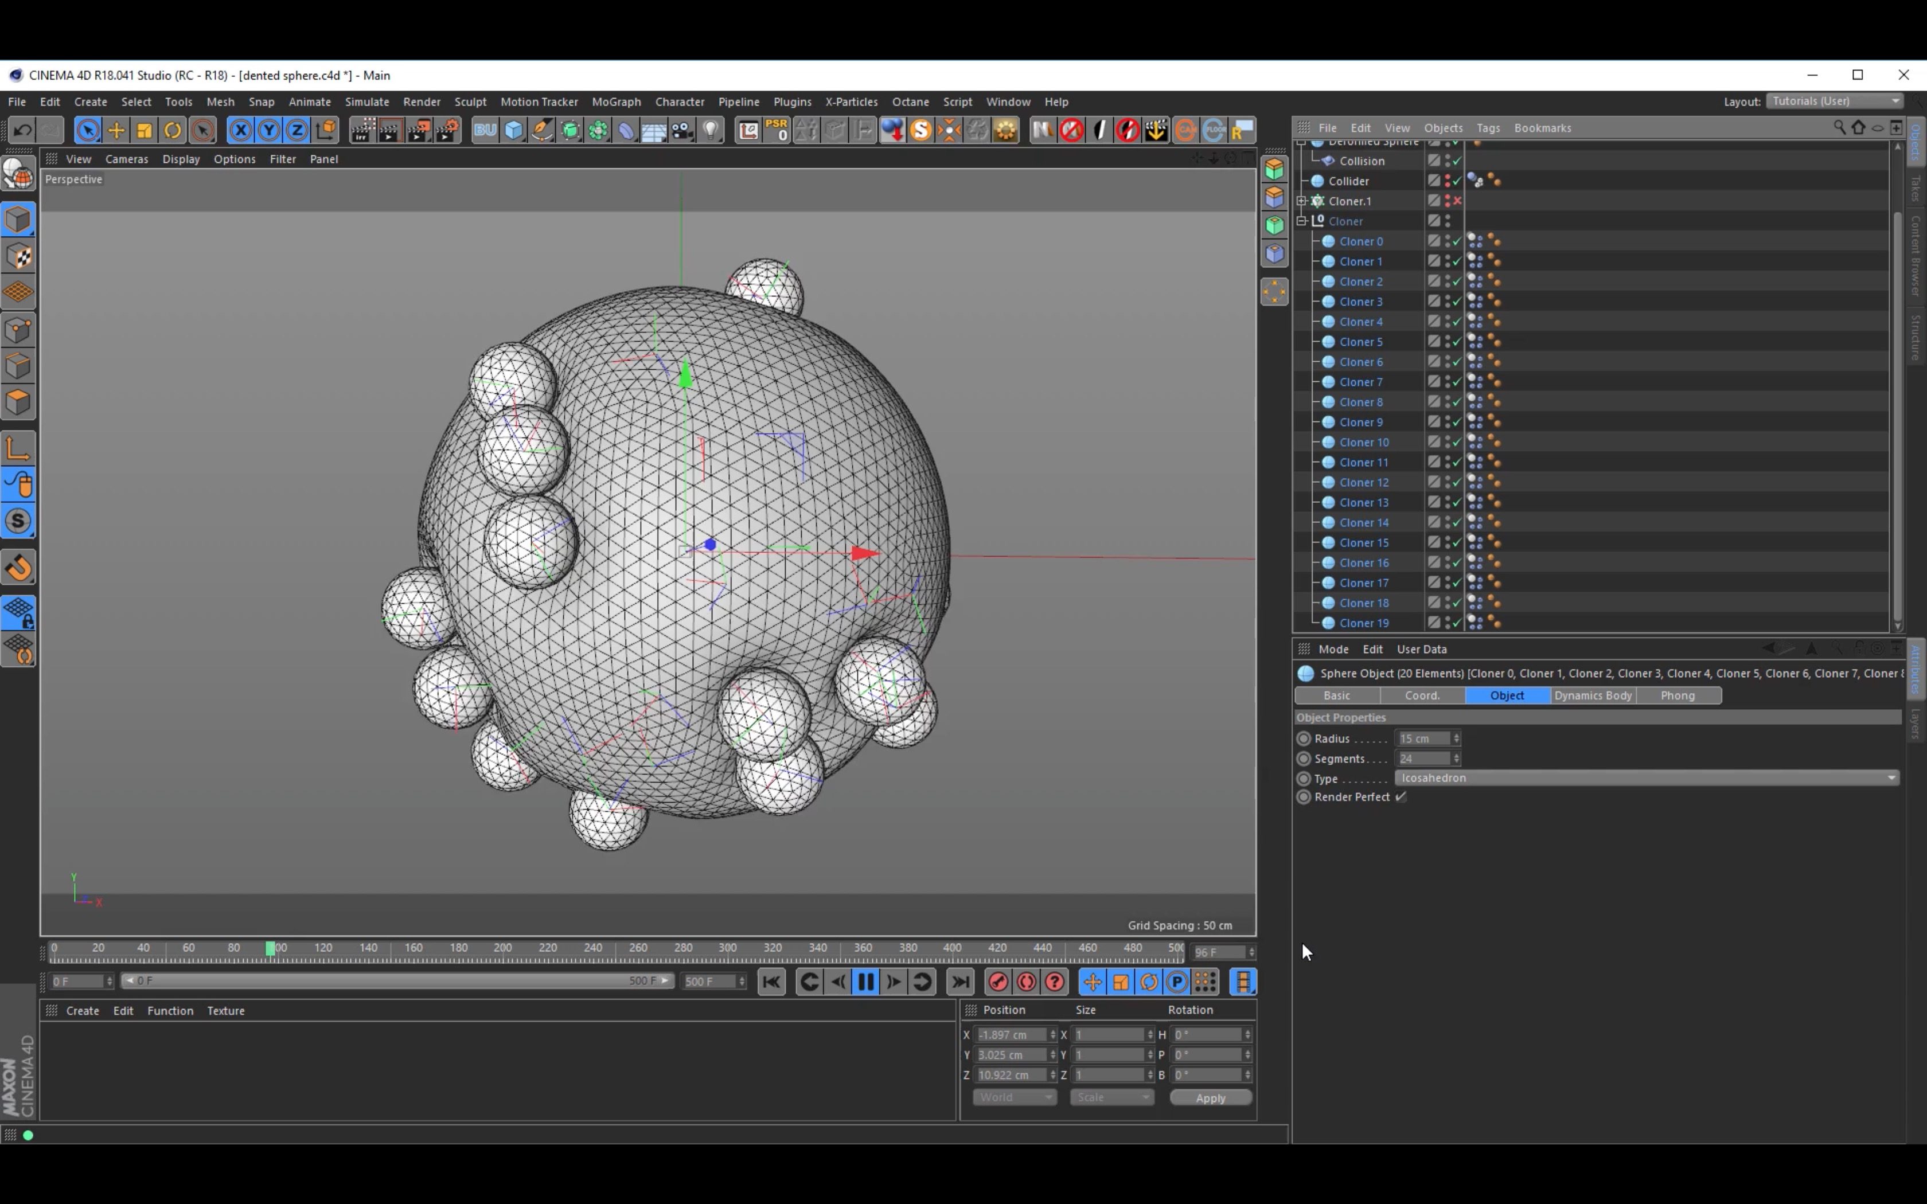Select the Move tool in toolbar
1927x1204 pixels.
(x=116, y=129)
